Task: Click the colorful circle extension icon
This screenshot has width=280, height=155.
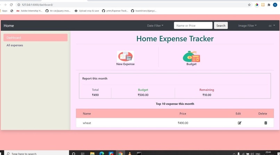Action: pyautogui.click(x=257, y=5)
